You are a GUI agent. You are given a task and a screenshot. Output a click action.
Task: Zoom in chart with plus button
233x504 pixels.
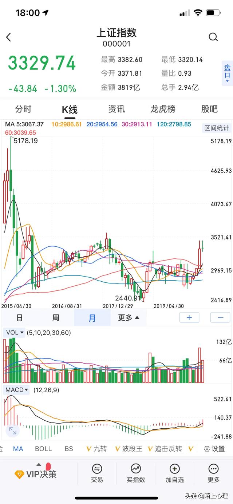(x=189, y=318)
